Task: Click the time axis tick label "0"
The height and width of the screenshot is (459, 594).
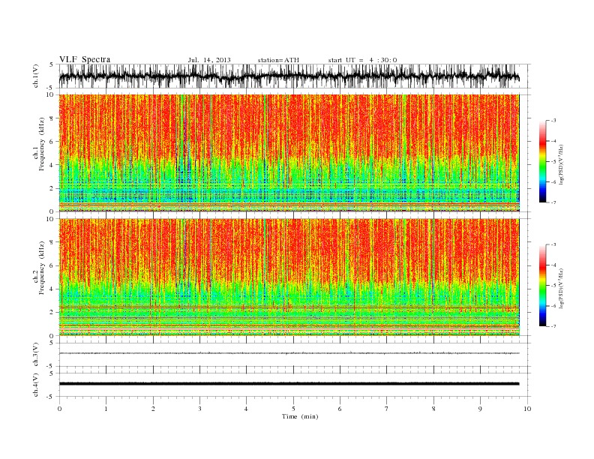Action: (59, 409)
